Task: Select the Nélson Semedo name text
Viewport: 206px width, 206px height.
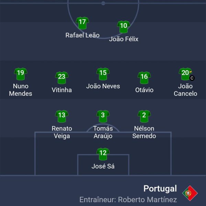Action: (144, 132)
